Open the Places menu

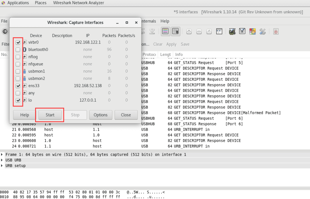point(41,3)
